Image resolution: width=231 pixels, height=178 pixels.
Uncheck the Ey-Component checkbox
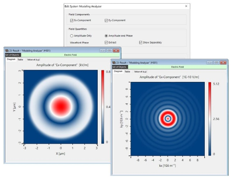106,20
